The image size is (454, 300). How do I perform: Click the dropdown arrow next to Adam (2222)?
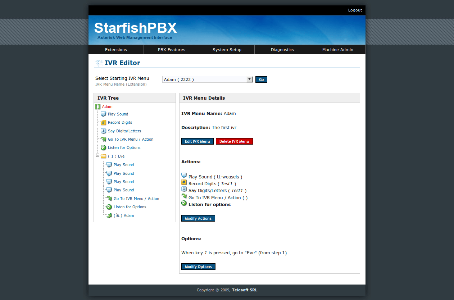(x=250, y=79)
